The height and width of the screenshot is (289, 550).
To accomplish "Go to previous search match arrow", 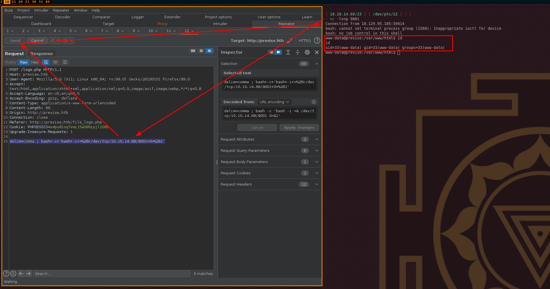I will pos(21,274).
